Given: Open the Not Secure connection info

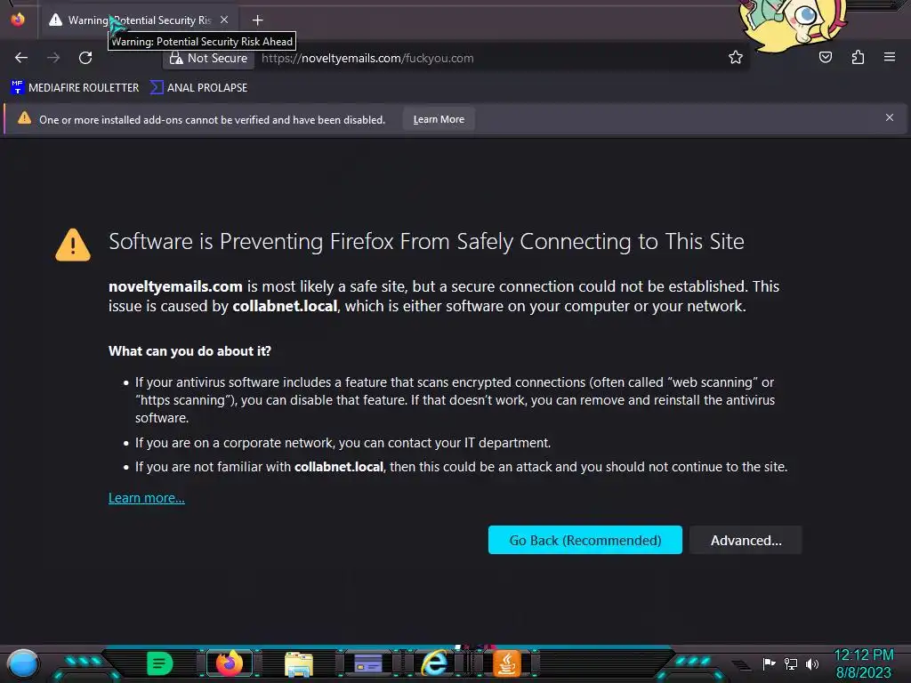Looking at the screenshot, I should (208, 58).
